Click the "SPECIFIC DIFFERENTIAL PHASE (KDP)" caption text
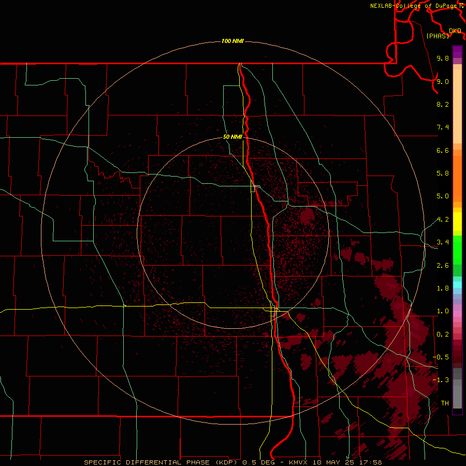The height and width of the screenshot is (466, 466). (162, 462)
